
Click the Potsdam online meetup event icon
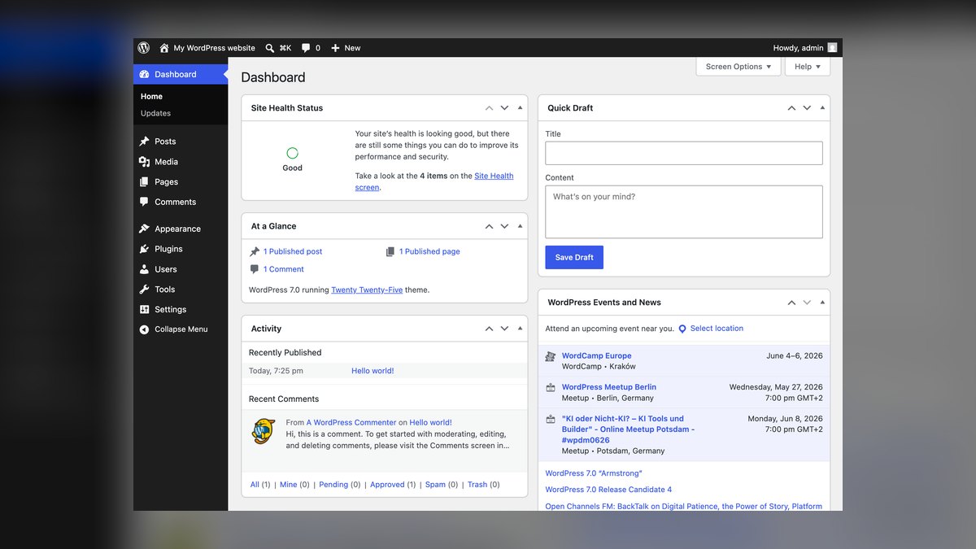(x=551, y=420)
